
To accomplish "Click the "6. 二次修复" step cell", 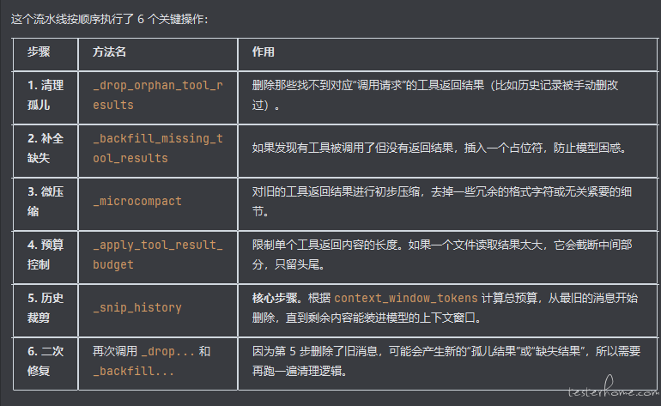I will pyautogui.click(x=45, y=361).
